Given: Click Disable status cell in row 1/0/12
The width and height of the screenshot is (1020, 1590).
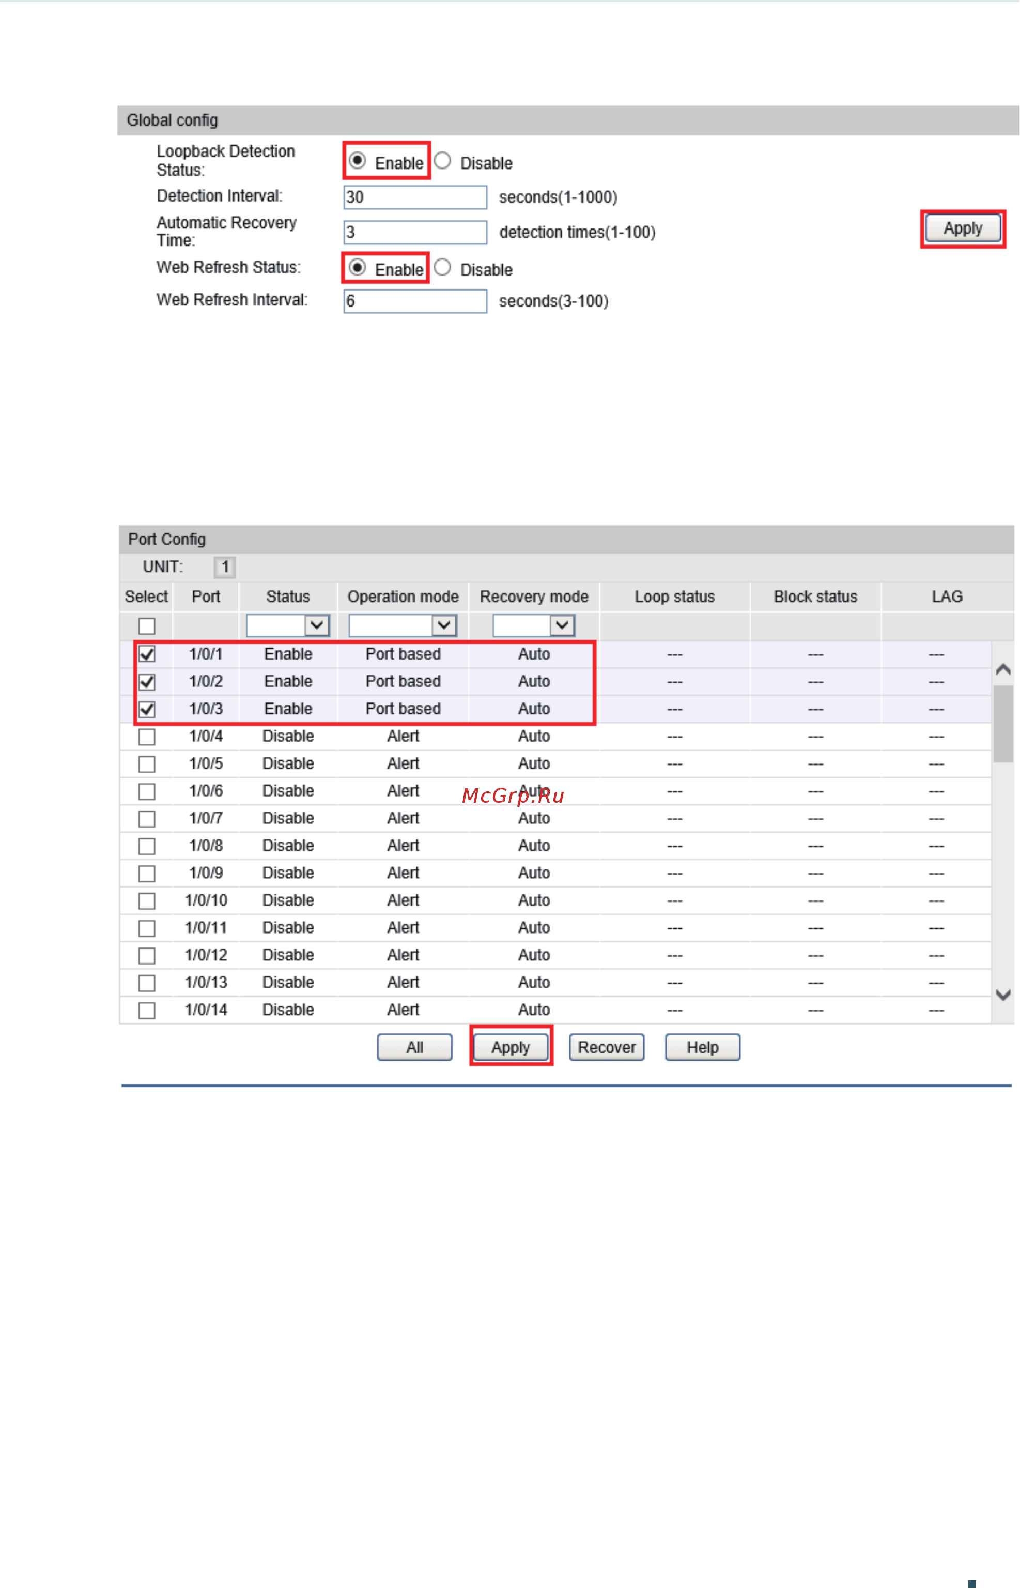Looking at the screenshot, I should (x=288, y=955).
